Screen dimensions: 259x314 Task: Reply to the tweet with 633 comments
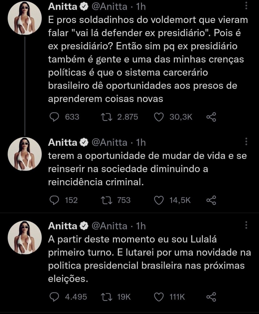tap(55, 117)
